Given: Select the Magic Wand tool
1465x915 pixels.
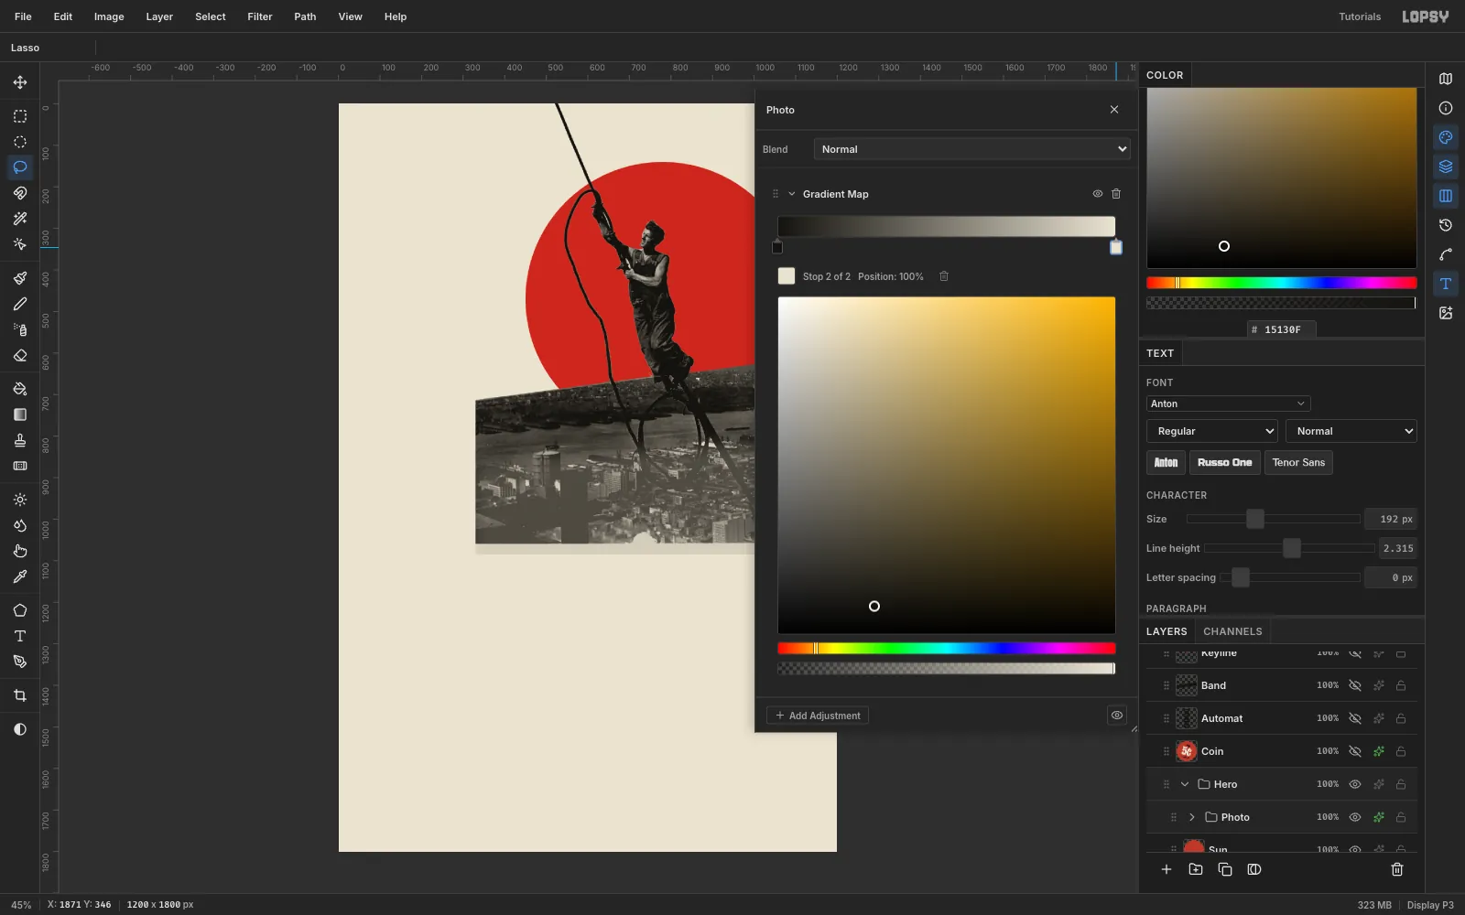Looking at the screenshot, I should 20,219.
